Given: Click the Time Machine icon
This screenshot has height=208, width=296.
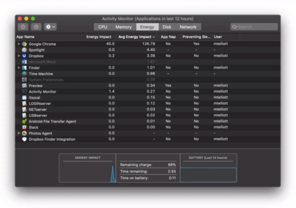Looking at the screenshot, I should pyautogui.click(x=24, y=74).
